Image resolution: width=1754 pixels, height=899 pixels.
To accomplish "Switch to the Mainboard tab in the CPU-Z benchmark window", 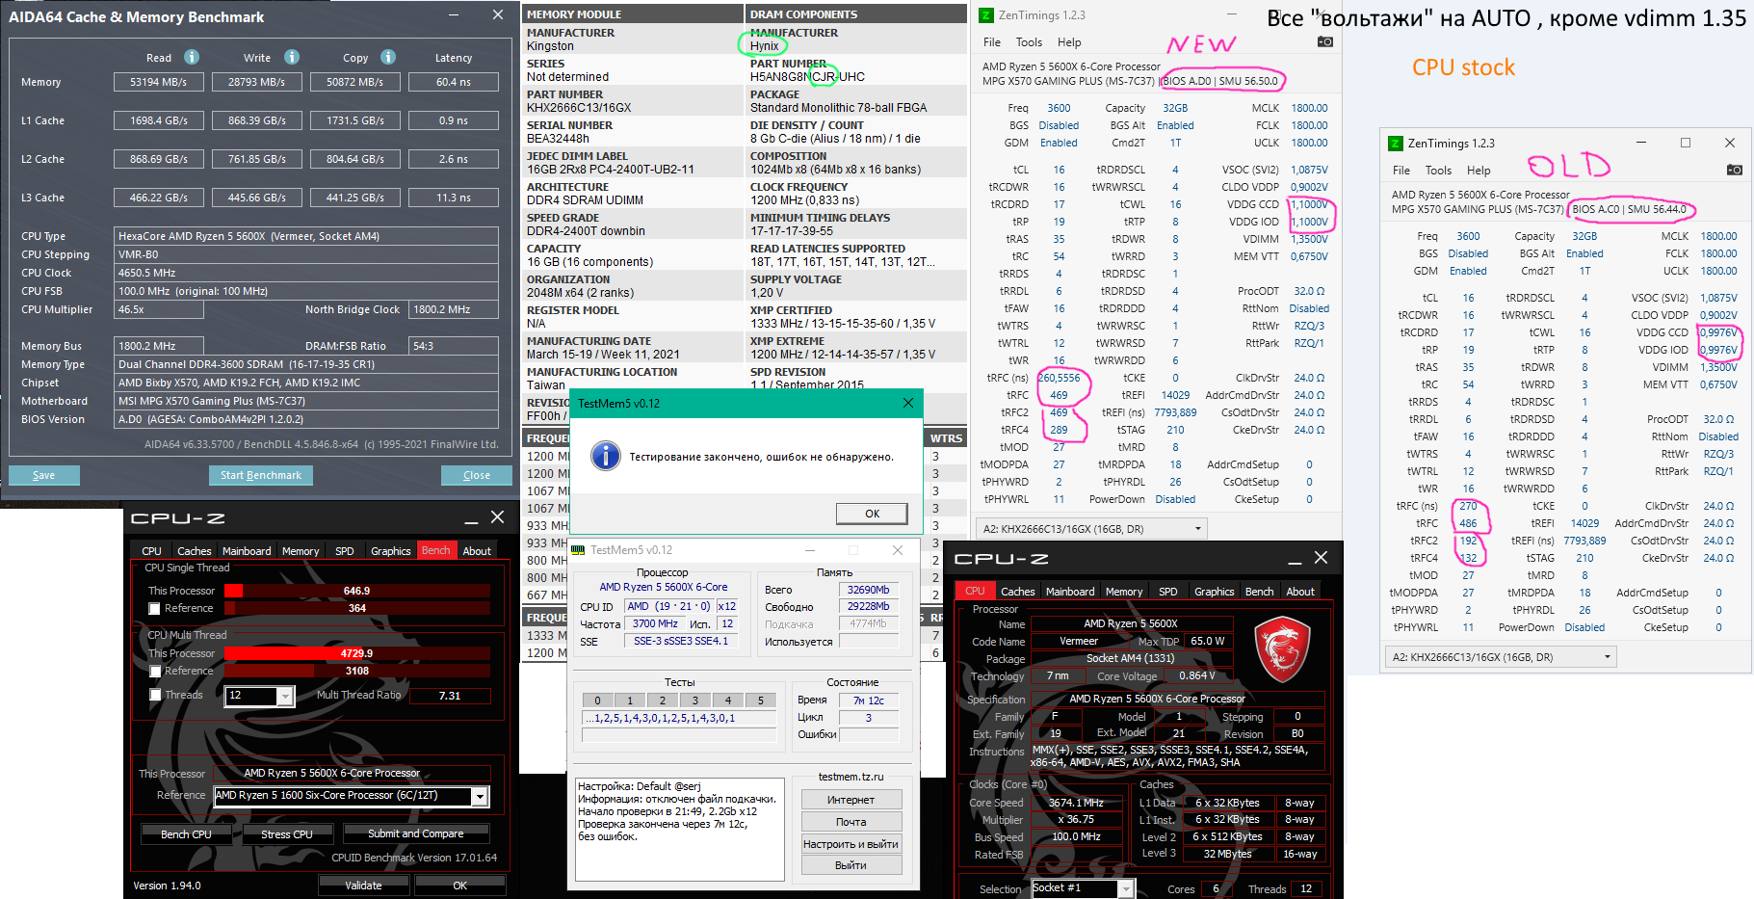I will click(x=247, y=551).
